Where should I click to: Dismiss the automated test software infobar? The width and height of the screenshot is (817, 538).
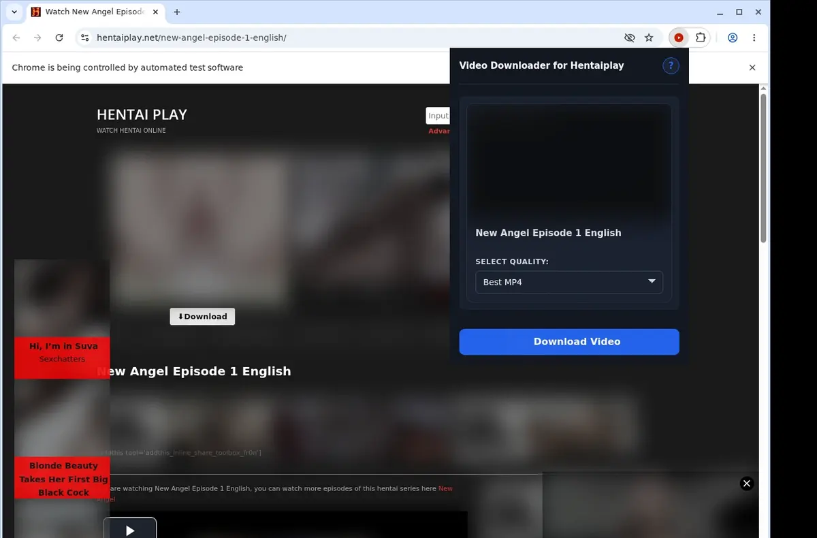tap(752, 67)
